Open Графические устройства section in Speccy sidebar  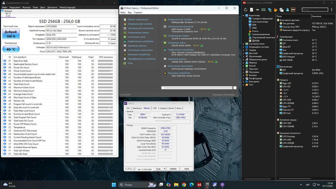click(140, 41)
